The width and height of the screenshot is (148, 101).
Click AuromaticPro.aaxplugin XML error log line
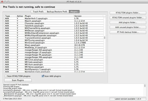[x=38, y=90]
